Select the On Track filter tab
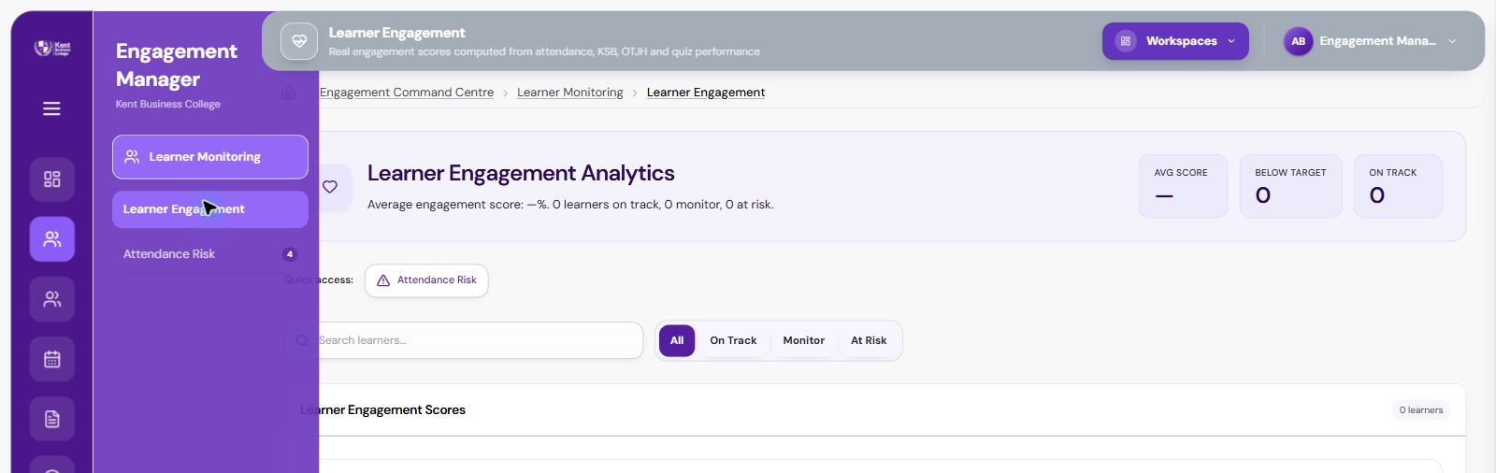 point(733,340)
